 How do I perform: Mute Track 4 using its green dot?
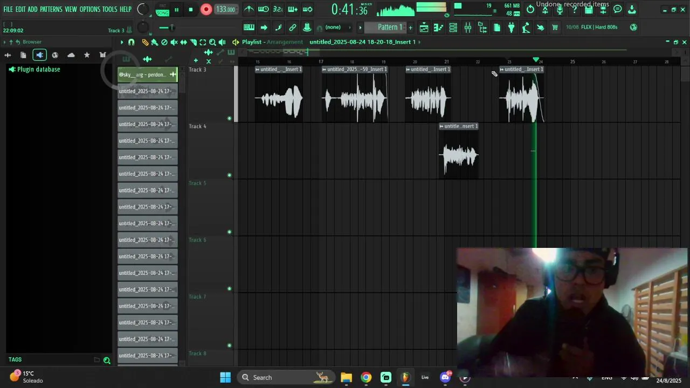(229, 175)
